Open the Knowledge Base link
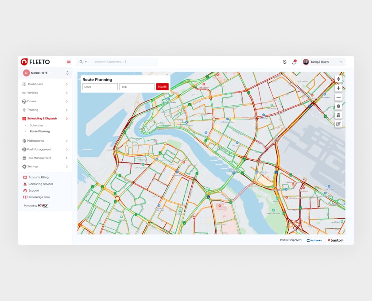This screenshot has width=372, height=301. (x=39, y=197)
